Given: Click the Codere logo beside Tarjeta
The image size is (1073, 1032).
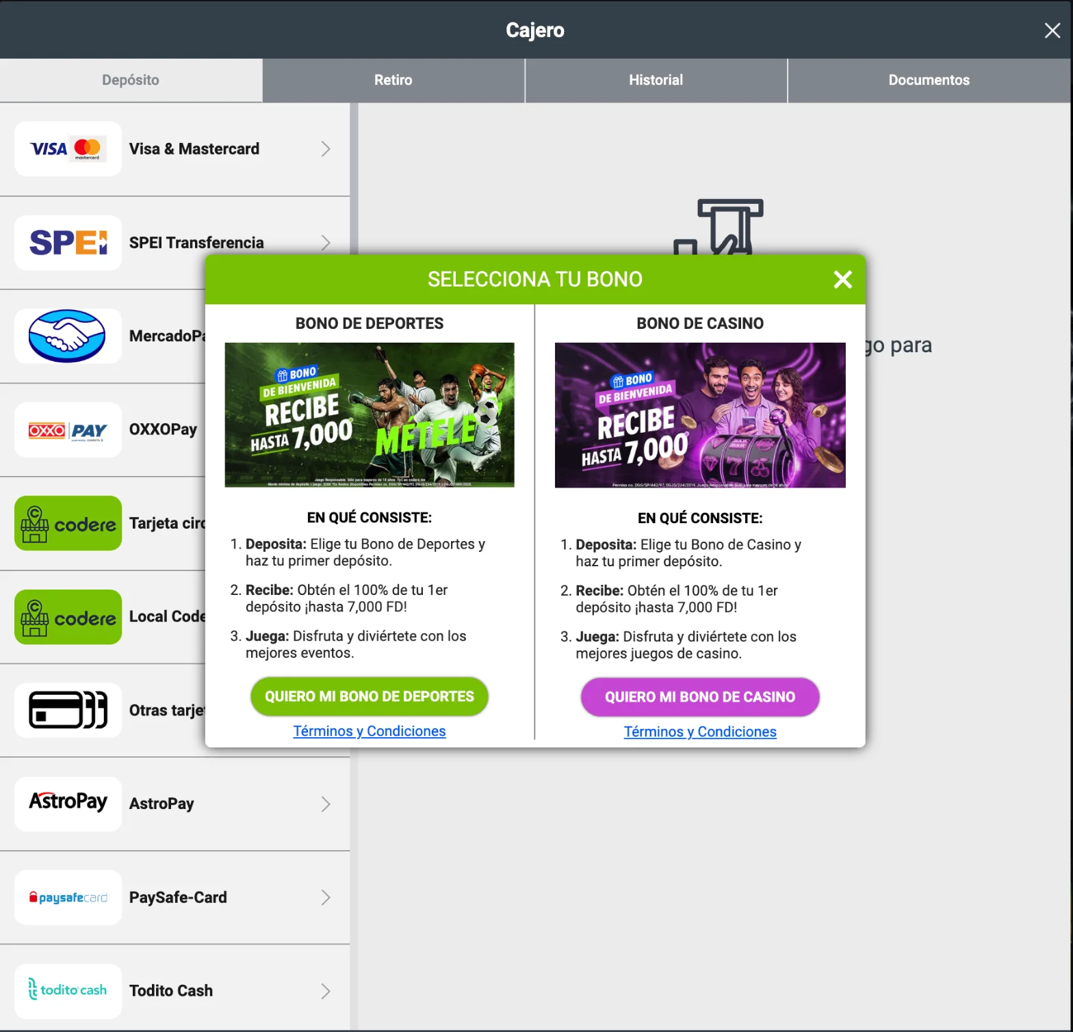Looking at the screenshot, I should 68,523.
